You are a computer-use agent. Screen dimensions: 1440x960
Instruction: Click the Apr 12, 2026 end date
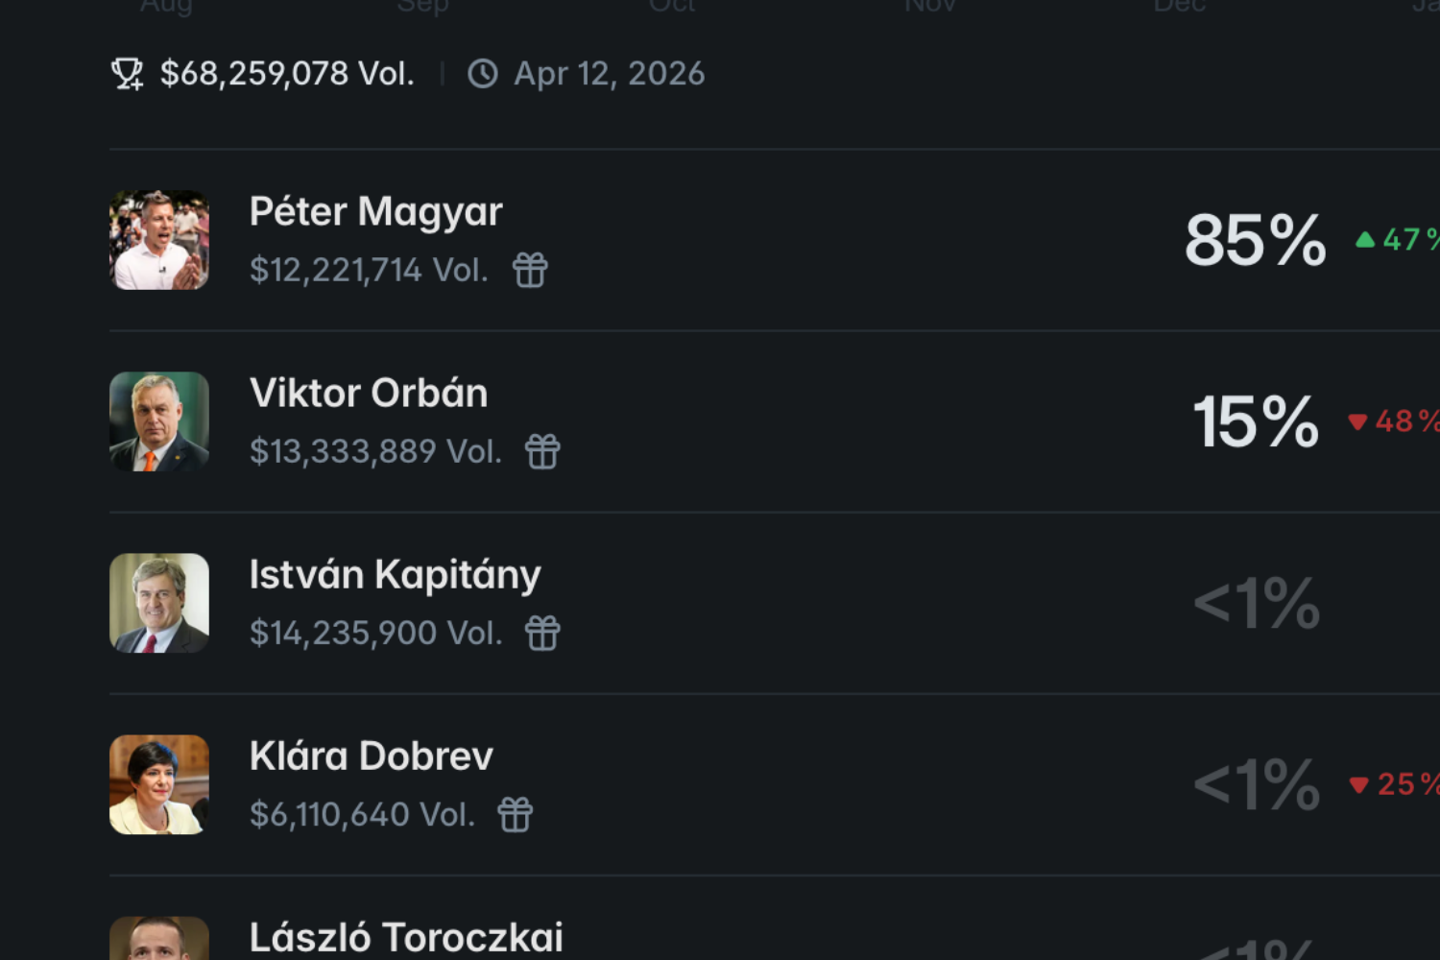tap(609, 74)
